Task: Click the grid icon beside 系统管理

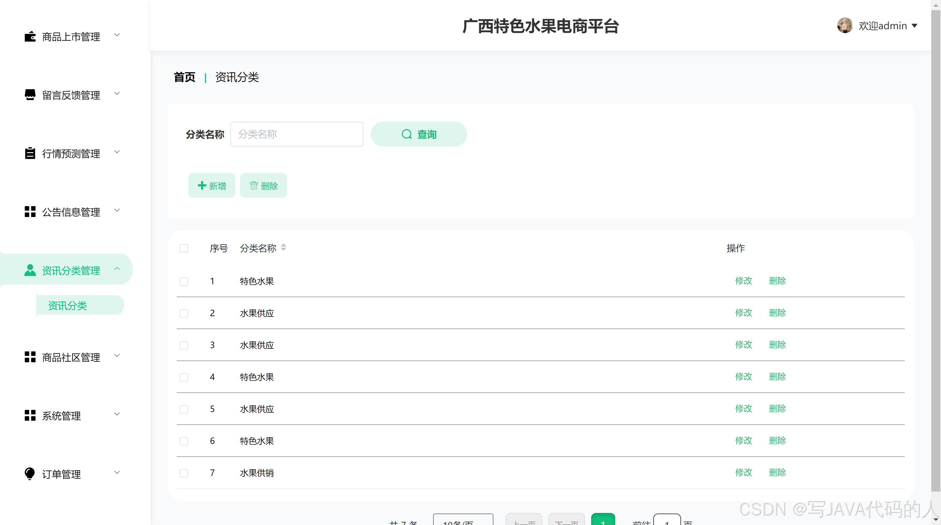Action: tap(30, 415)
